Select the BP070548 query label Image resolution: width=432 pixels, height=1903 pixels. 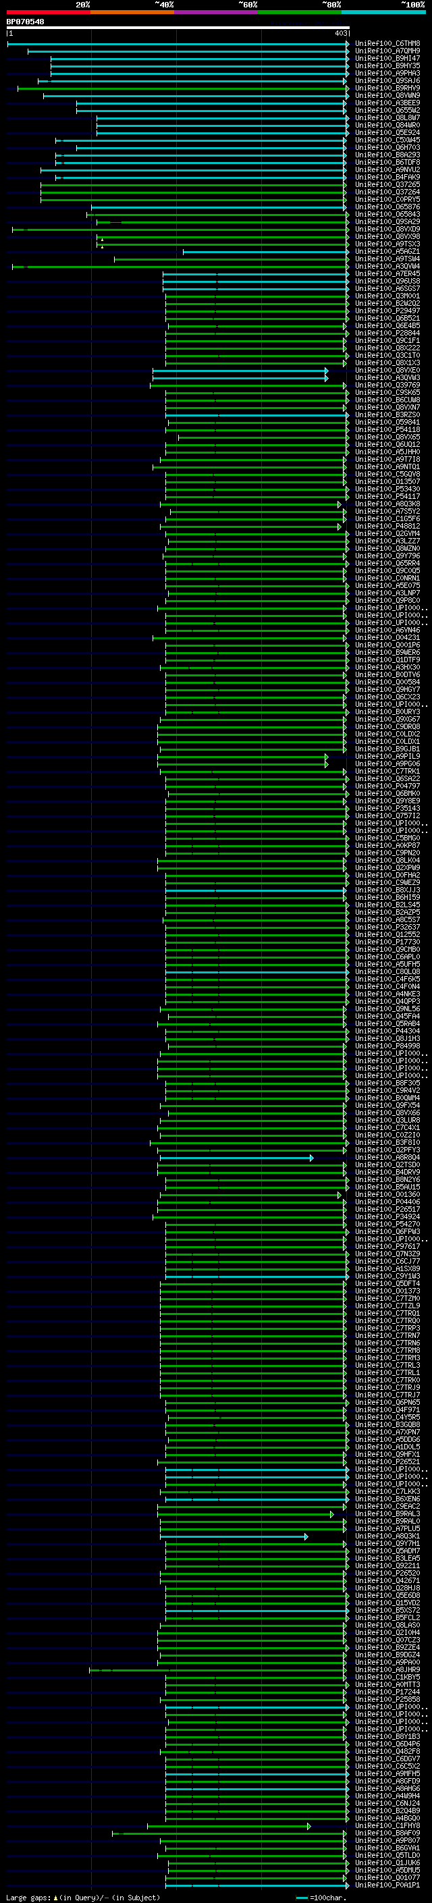(25, 22)
